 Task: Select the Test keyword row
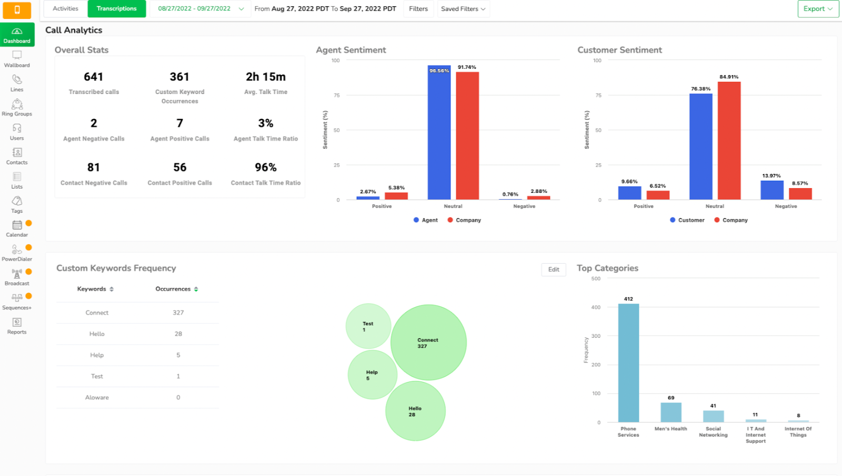(138, 376)
